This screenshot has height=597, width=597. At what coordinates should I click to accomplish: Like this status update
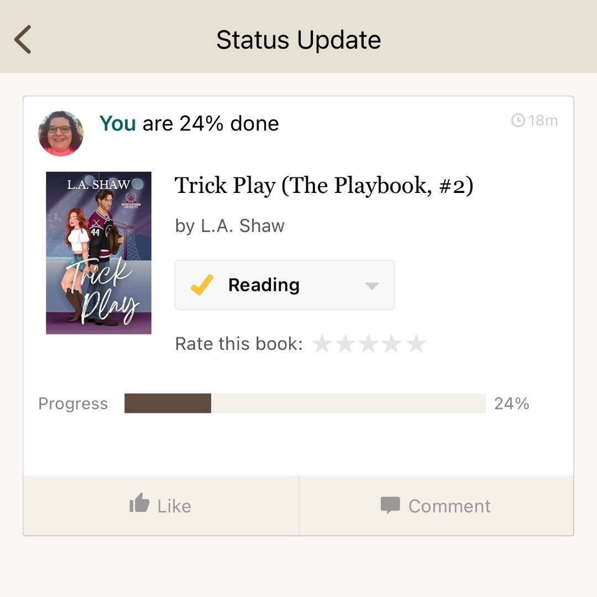tap(161, 505)
